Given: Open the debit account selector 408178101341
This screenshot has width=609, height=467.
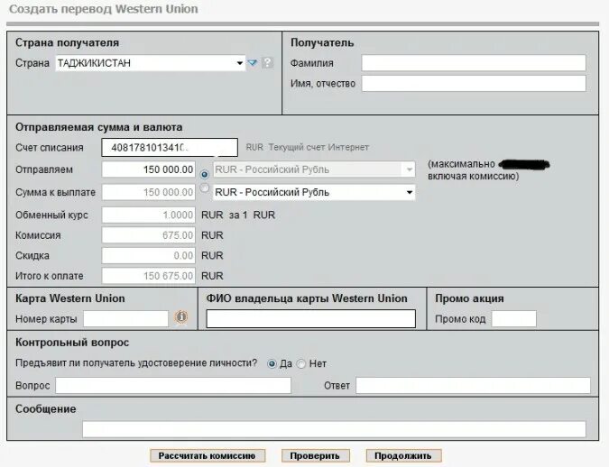Looking at the screenshot, I should [x=170, y=148].
